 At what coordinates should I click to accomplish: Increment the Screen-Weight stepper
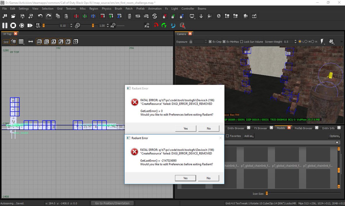point(295,41)
